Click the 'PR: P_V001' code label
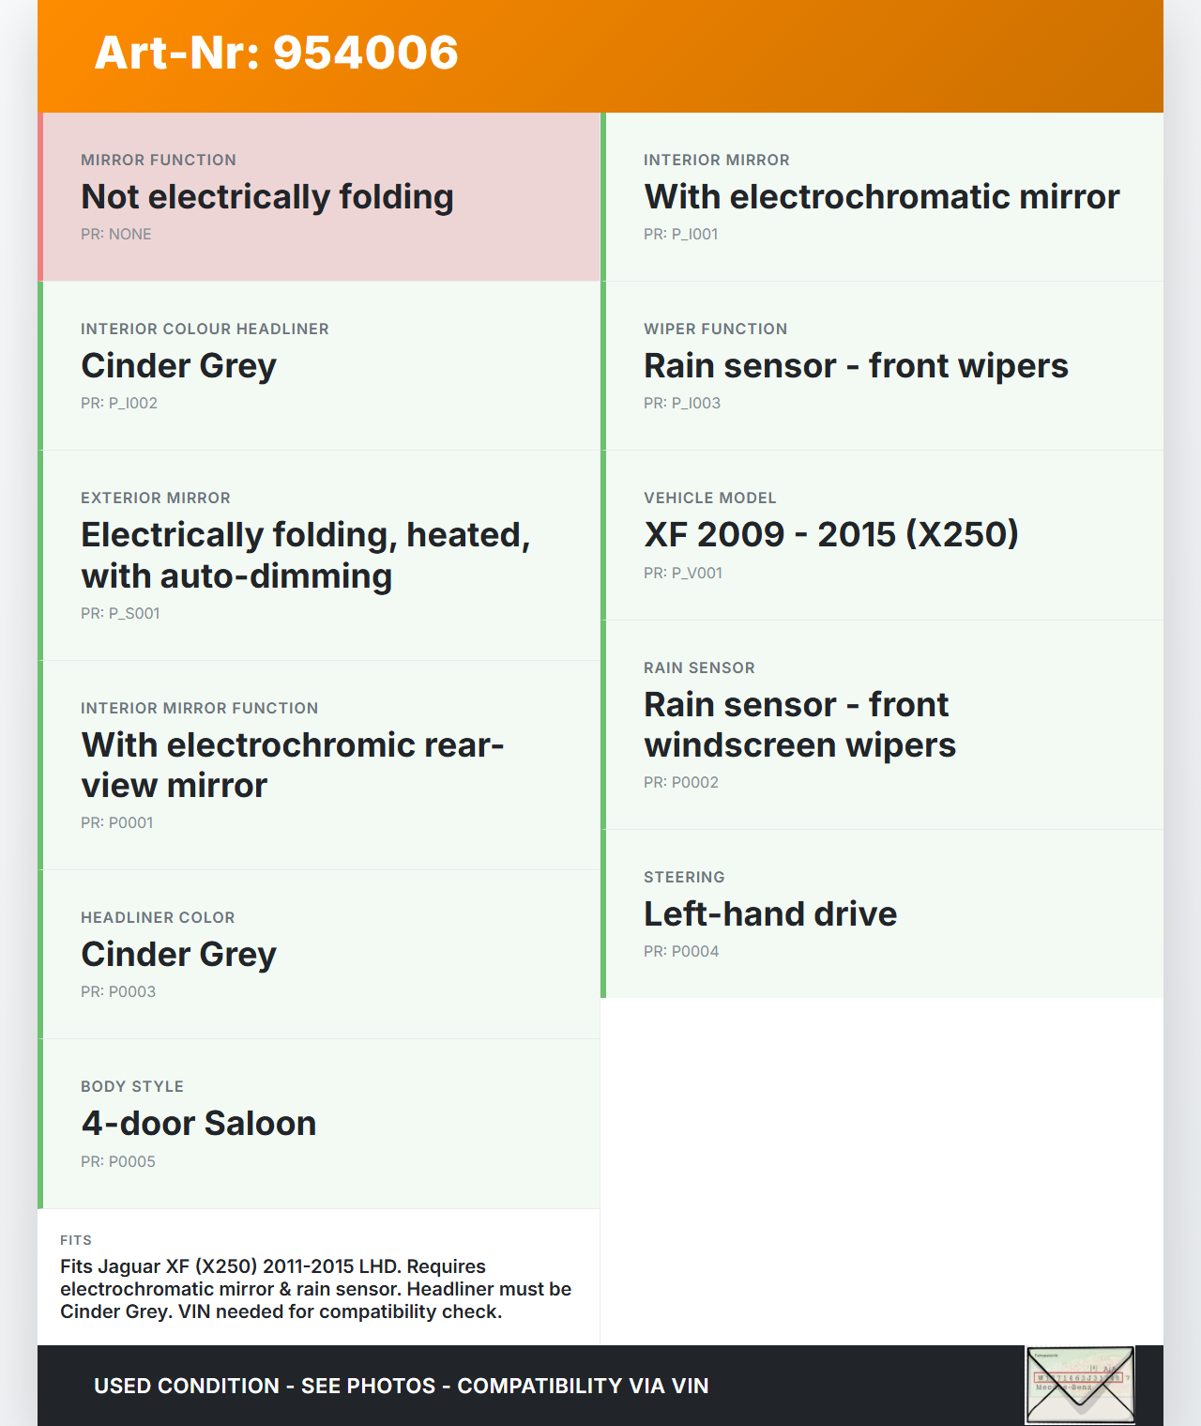Image resolution: width=1201 pixels, height=1426 pixels. (682, 574)
